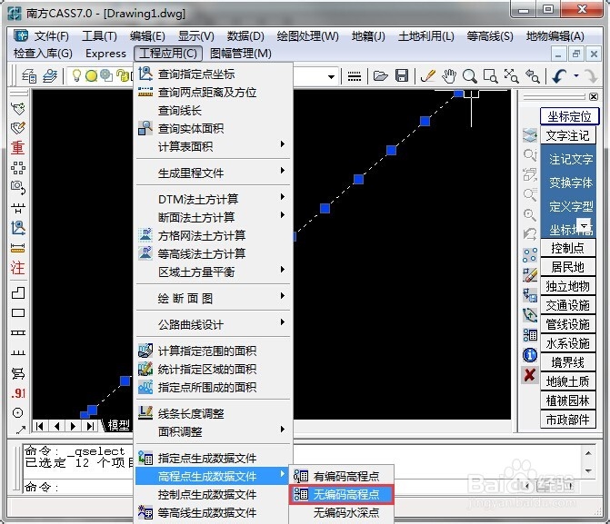Screen dimensions: 610x524
Task: Expand the 区域土方量平衡 submenu
Action: 214,272
